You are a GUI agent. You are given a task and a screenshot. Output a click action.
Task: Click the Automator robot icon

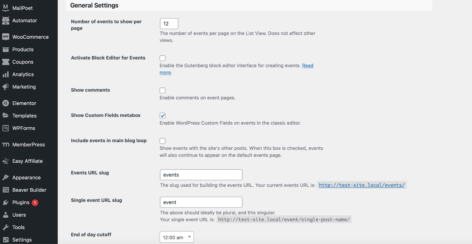pos(6,21)
